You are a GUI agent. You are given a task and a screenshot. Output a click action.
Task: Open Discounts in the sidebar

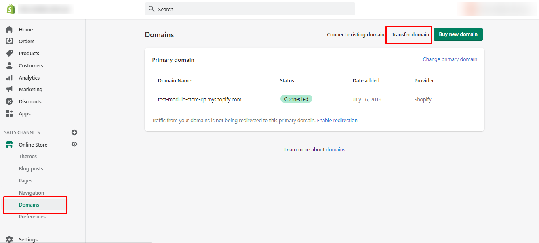pos(30,101)
